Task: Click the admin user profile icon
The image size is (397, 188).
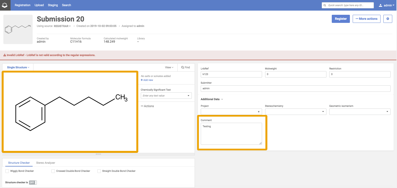Action: click(381, 5)
